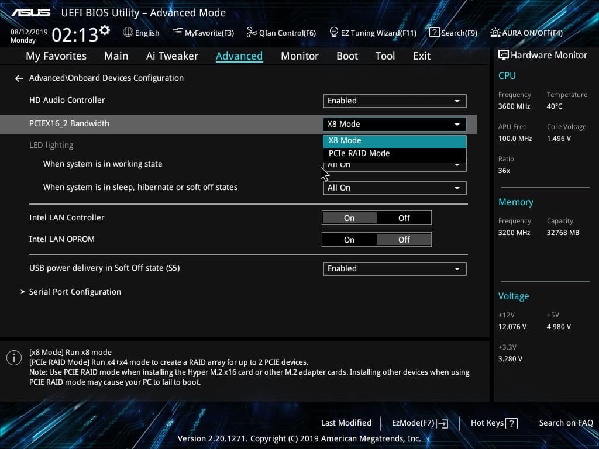Click USB power delivery in Soft Off label
The image size is (599, 449).
pyautogui.click(x=104, y=268)
